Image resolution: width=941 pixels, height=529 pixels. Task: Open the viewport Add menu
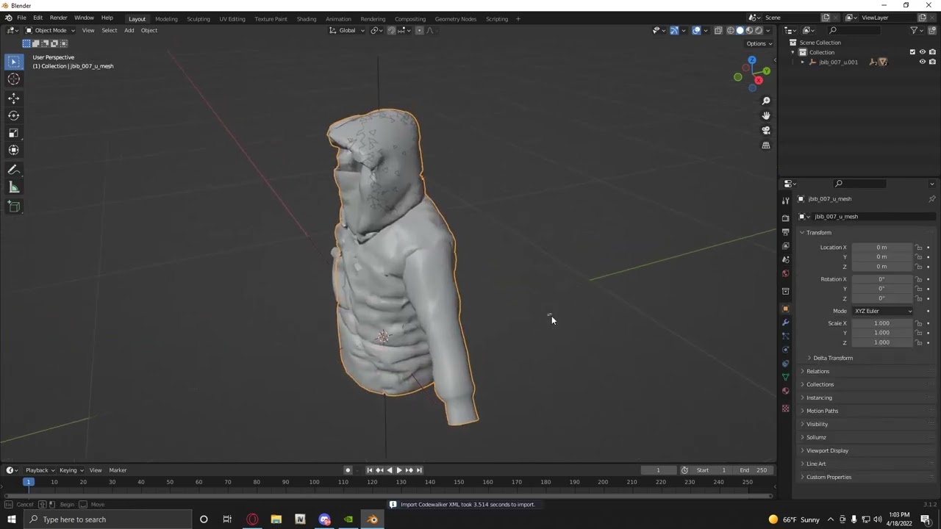click(x=129, y=30)
